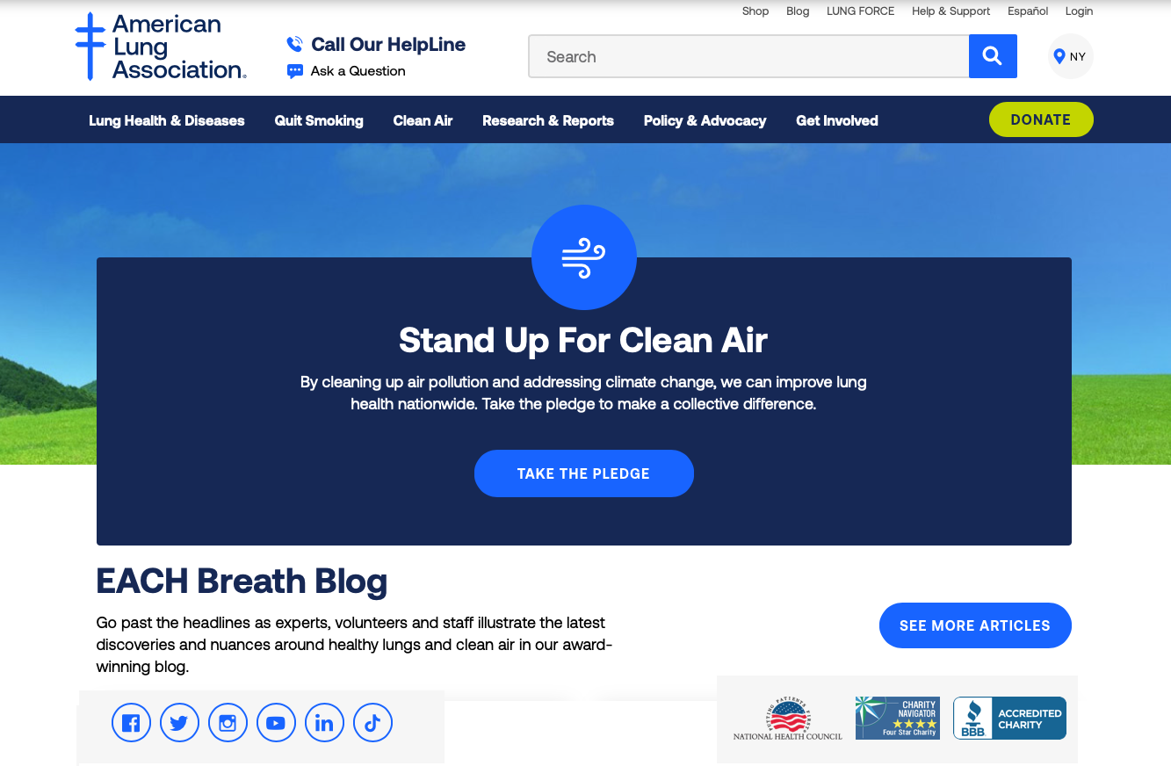Open the TikTok social link
The width and height of the screenshot is (1171, 766).
(x=372, y=723)
